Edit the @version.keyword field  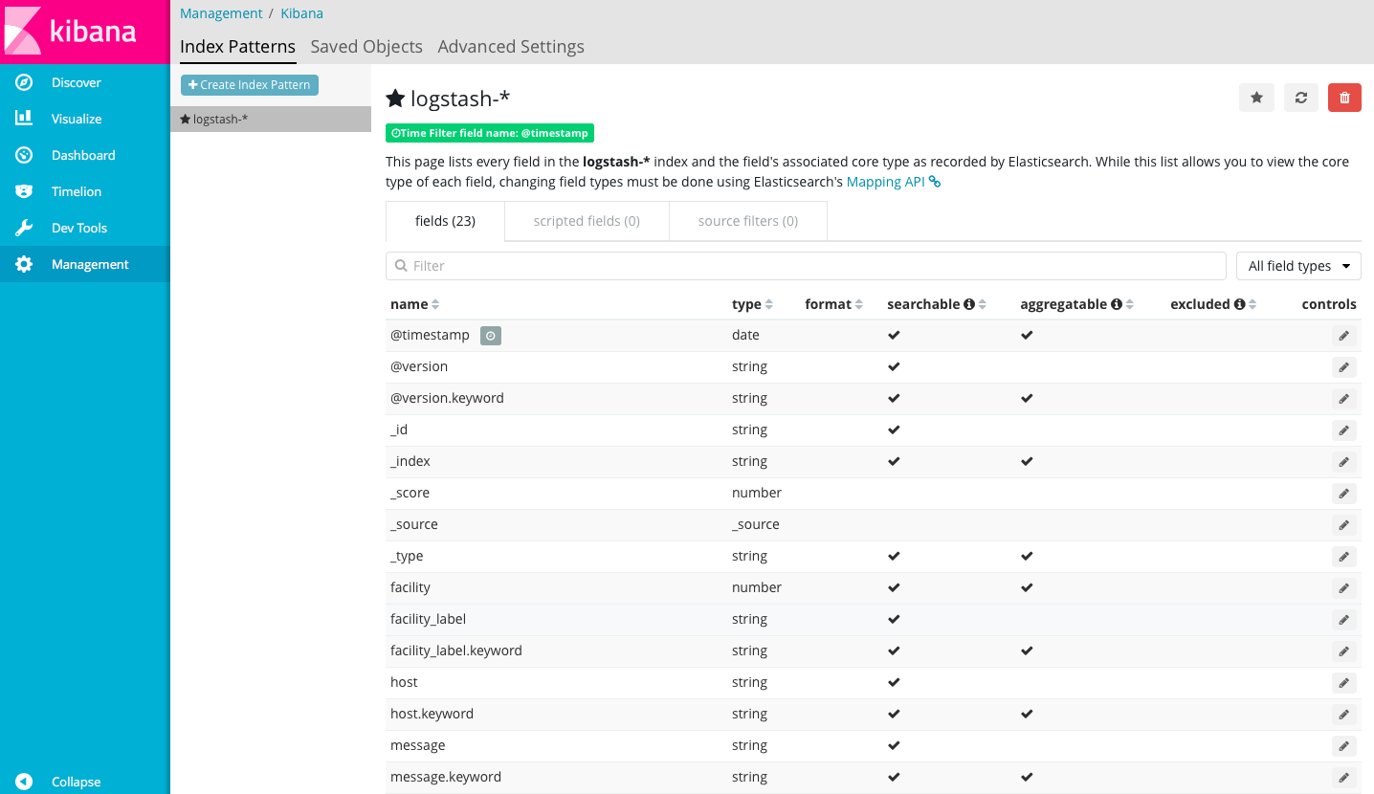[x=1343, y=399]
